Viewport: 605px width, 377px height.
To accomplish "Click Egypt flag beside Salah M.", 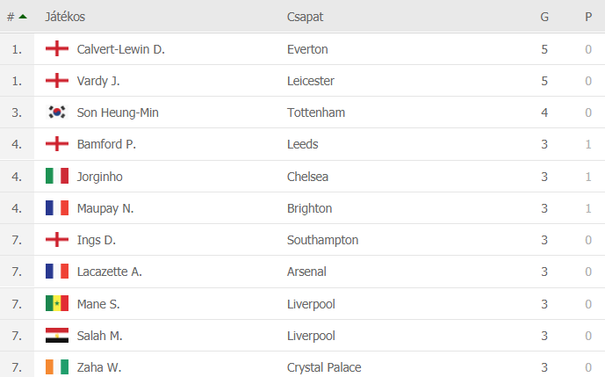I will coord(57,336).
